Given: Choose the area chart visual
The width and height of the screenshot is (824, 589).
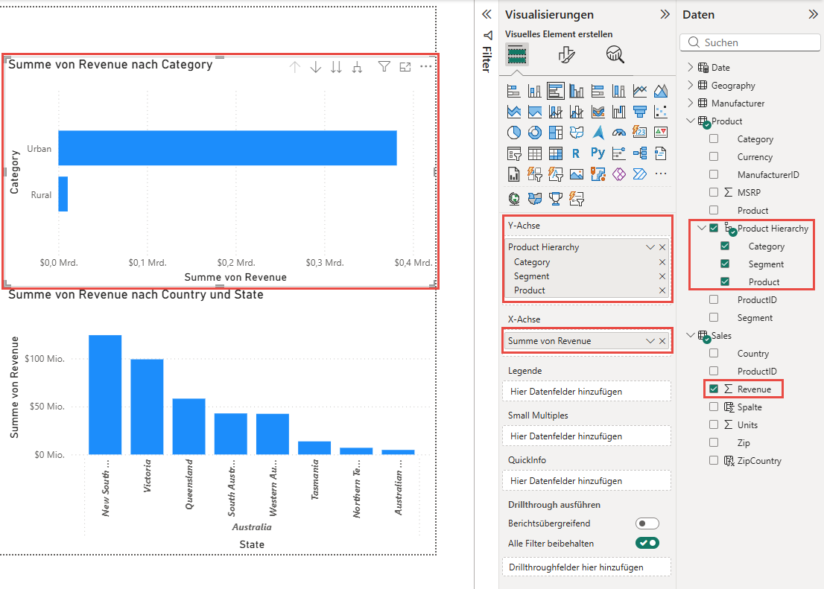Looking at the screenshot, I should (x=661, y=91).
